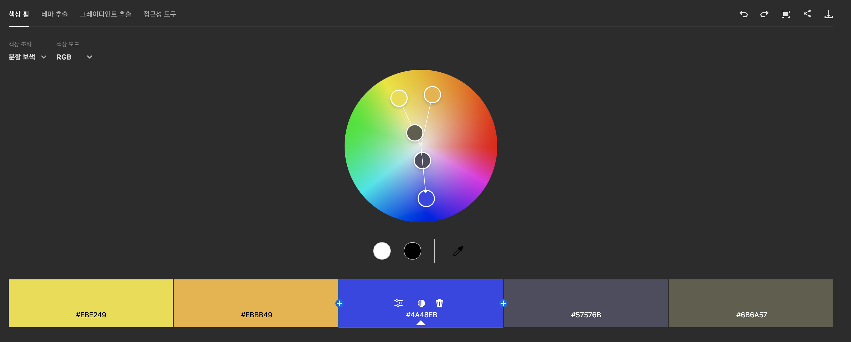Select the gray-purple #57576B swatch
The width and height of the screenshot is (851, 342).
[586, 303]
